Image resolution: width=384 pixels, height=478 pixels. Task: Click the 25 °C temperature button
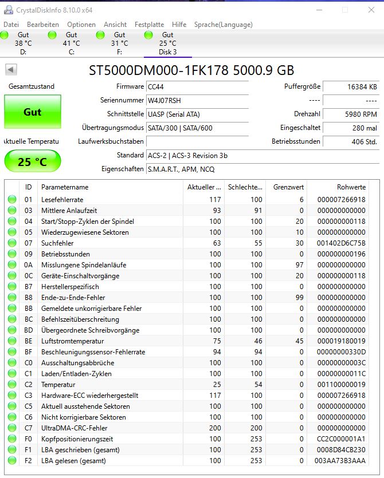click(x=32, y=161)
